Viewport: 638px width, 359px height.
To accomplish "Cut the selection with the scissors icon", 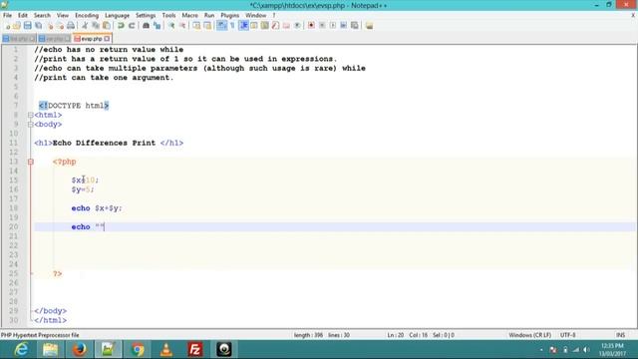I will tap(85, 26).
